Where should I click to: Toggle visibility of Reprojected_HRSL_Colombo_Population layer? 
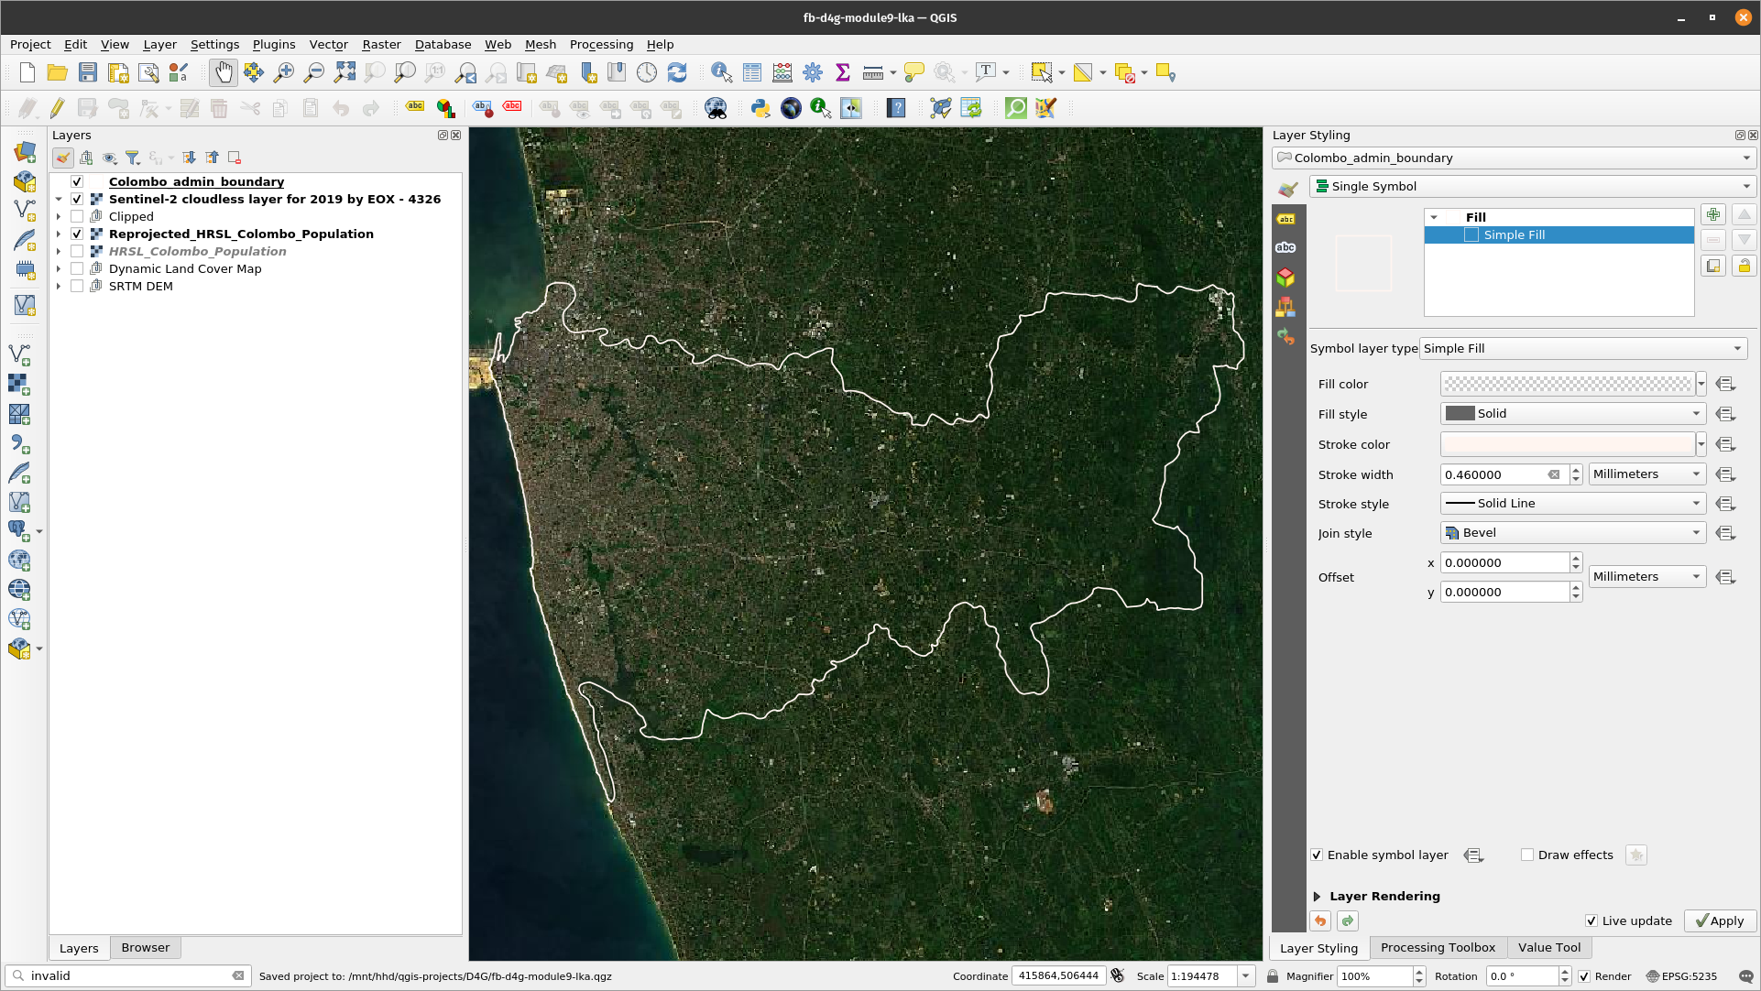77,234
